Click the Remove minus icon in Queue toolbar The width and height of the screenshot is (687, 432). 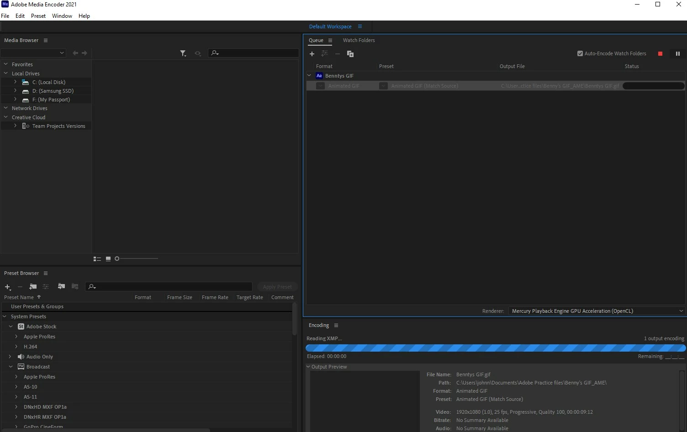point(338,54)
